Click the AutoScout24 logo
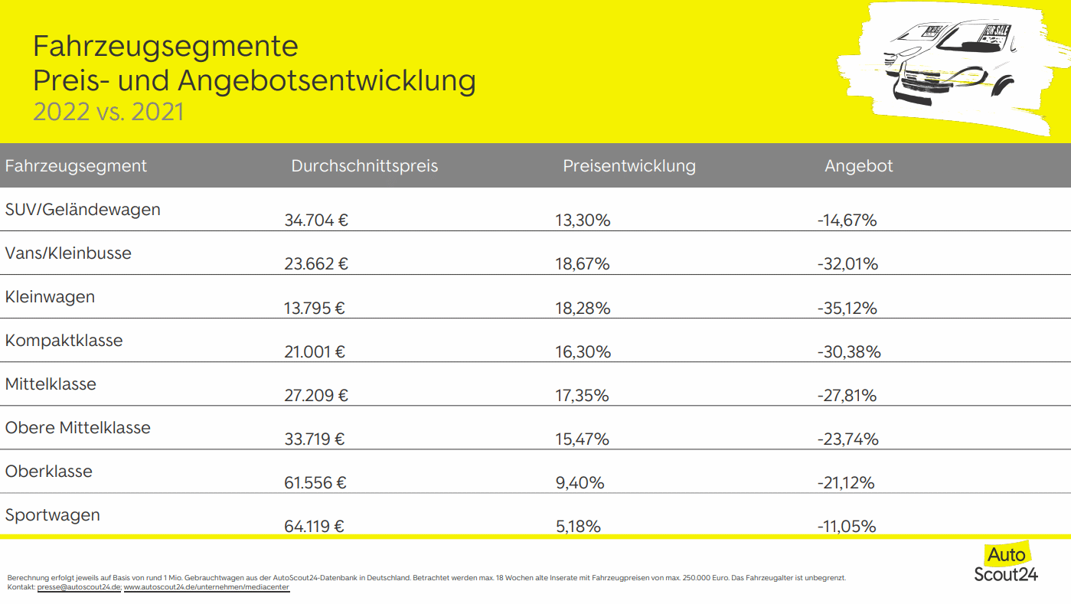This screenshot has height=604, width=1071. pyautogui.click(x=1006, y=563)
